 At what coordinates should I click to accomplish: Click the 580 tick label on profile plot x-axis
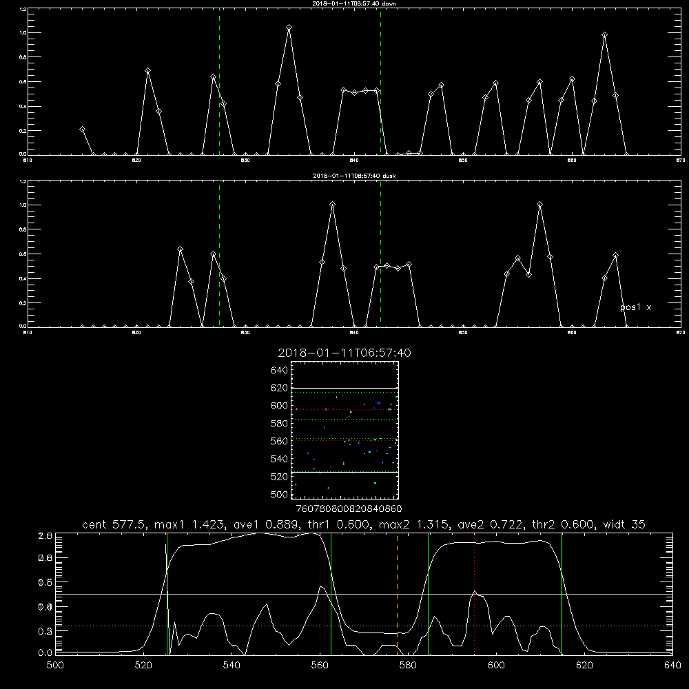tap(408, 666)
